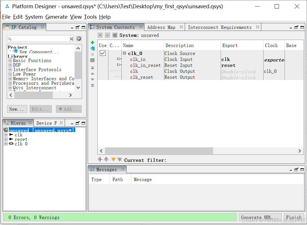The image size is (307, 225).
Task: Switch to Interconnect Requirements tab
Action: [x=220, y=27]
